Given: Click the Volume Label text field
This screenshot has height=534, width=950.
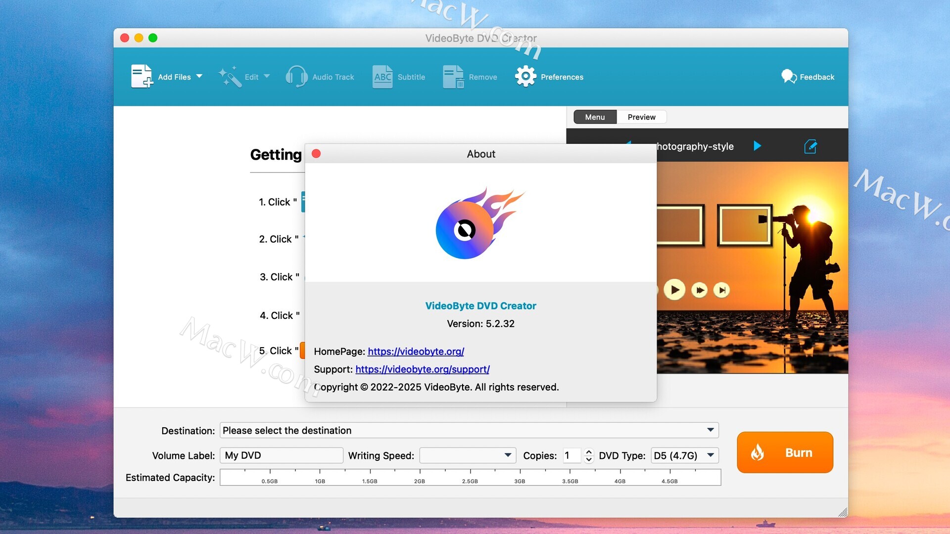Looking at the screenshot, I should coord(281,455).
